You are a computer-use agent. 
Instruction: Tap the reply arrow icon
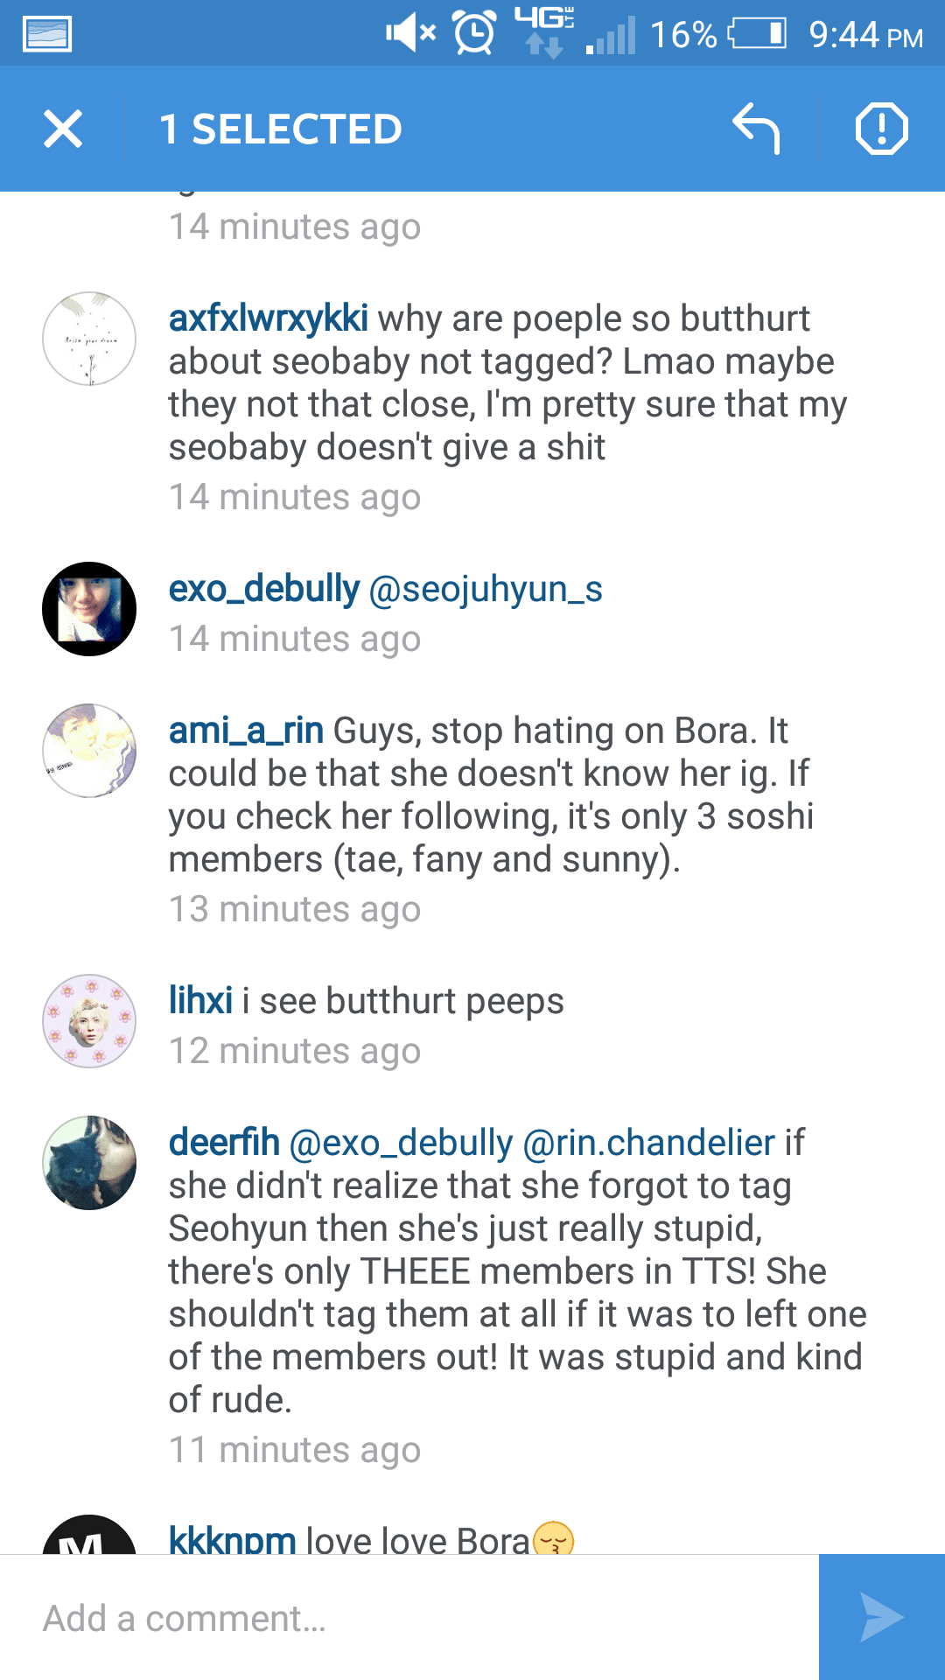[x=756, y=129]
